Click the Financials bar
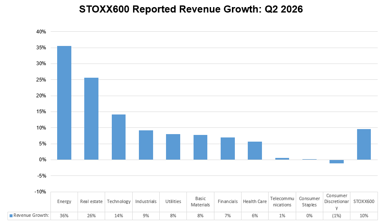The width and height of the screenshot is (380, 221). [x=228, y=148]
